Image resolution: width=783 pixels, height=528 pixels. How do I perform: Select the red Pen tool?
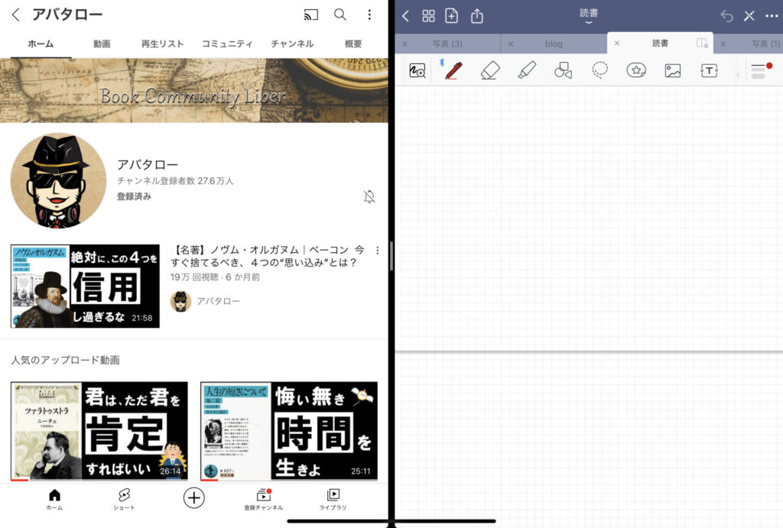tap(453, 70)
